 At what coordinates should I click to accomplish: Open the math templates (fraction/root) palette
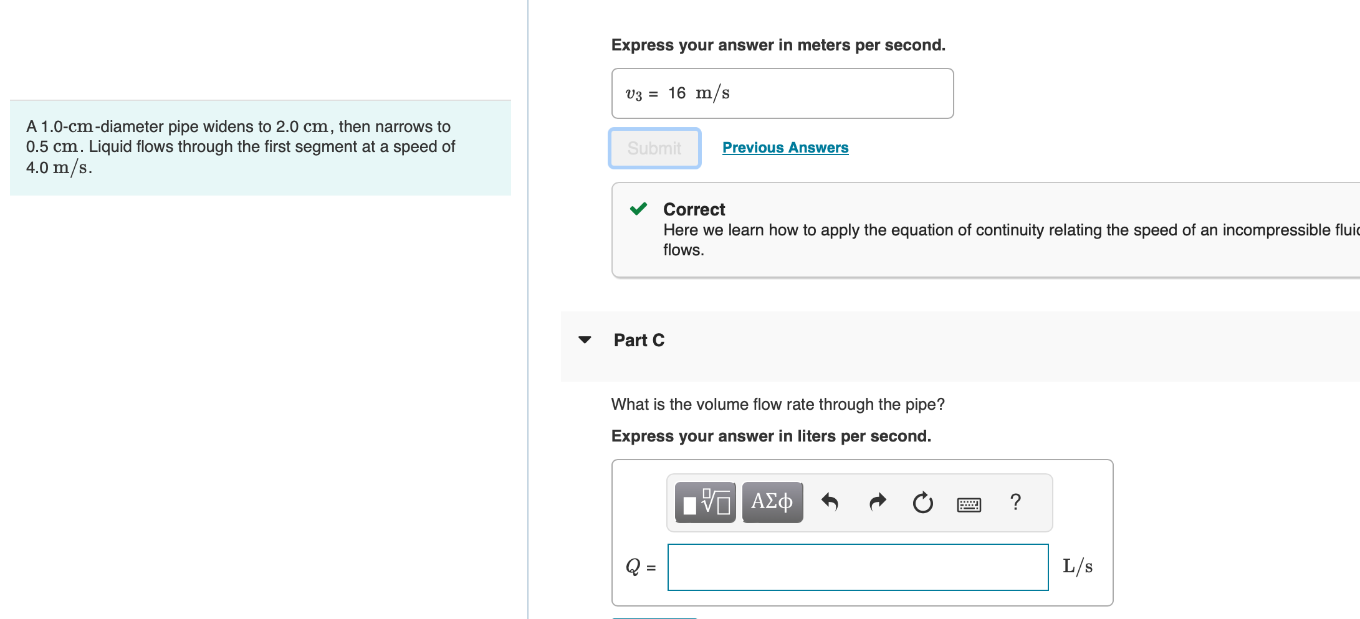click(x=705, y=502)
